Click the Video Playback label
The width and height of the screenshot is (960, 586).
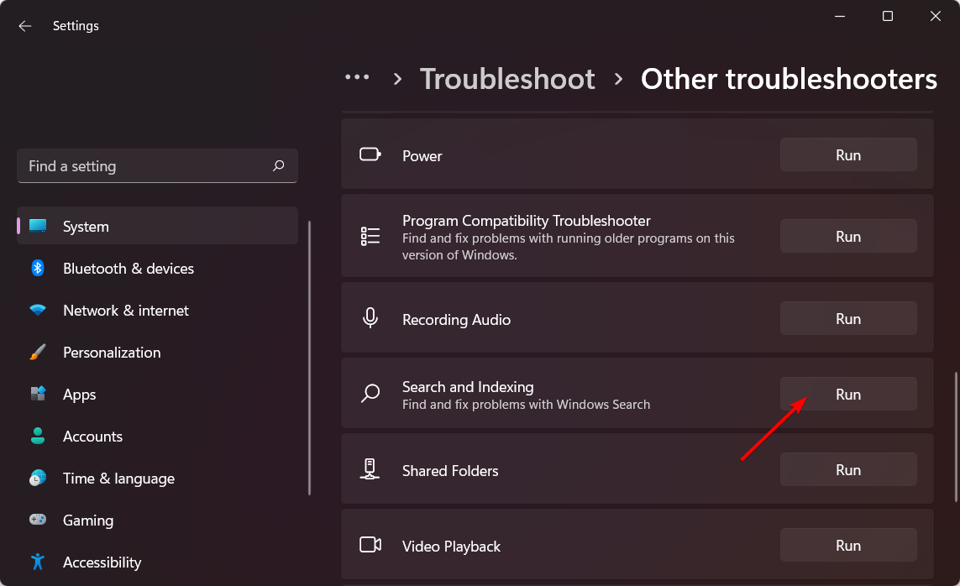point(451,547)
